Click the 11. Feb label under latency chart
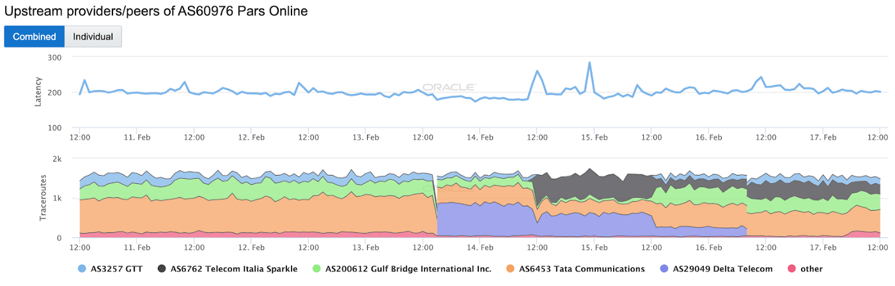895x286 pixels. coord(137,137)
